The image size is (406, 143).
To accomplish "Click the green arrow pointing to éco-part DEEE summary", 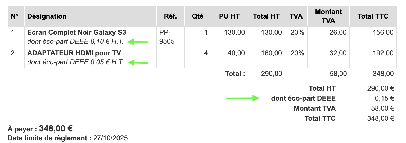I will (x=242, y=99).
